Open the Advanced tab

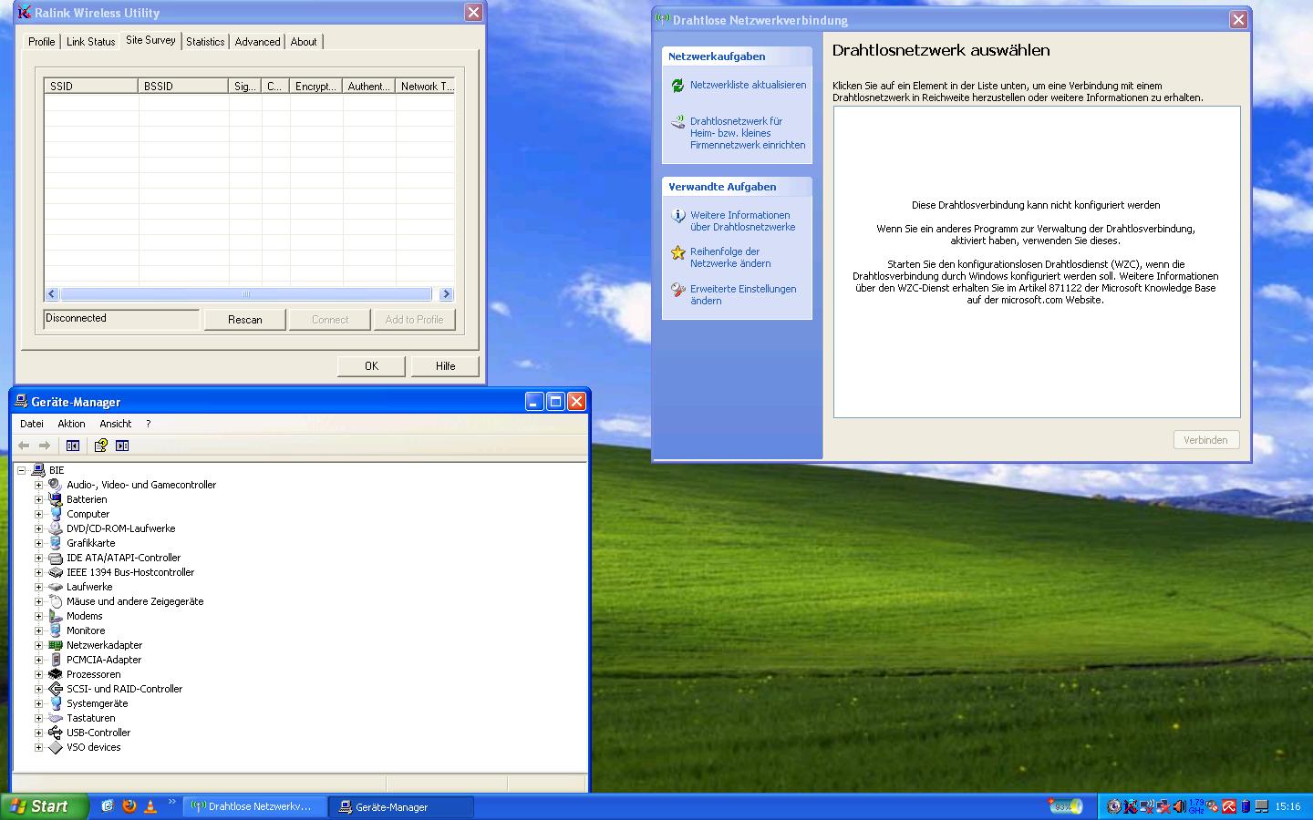point(257,42)
